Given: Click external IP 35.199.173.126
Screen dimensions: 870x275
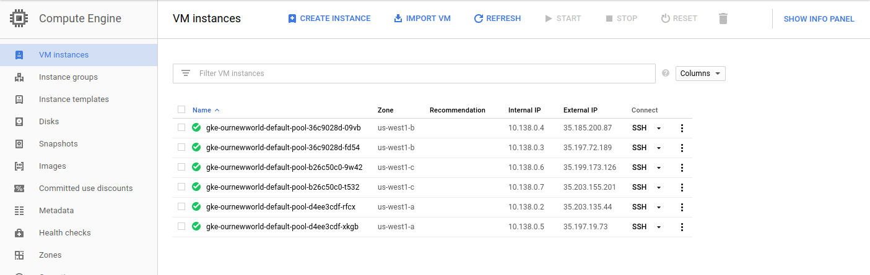Looking at the screenshot, I should (589, 167).
